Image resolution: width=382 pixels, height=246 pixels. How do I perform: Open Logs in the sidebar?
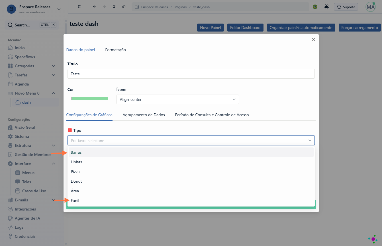coord(19,227)
